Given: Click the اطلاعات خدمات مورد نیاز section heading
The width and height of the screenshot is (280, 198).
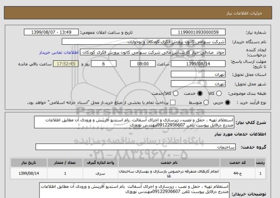Looking at the screenshot, I should pos(240,134).
